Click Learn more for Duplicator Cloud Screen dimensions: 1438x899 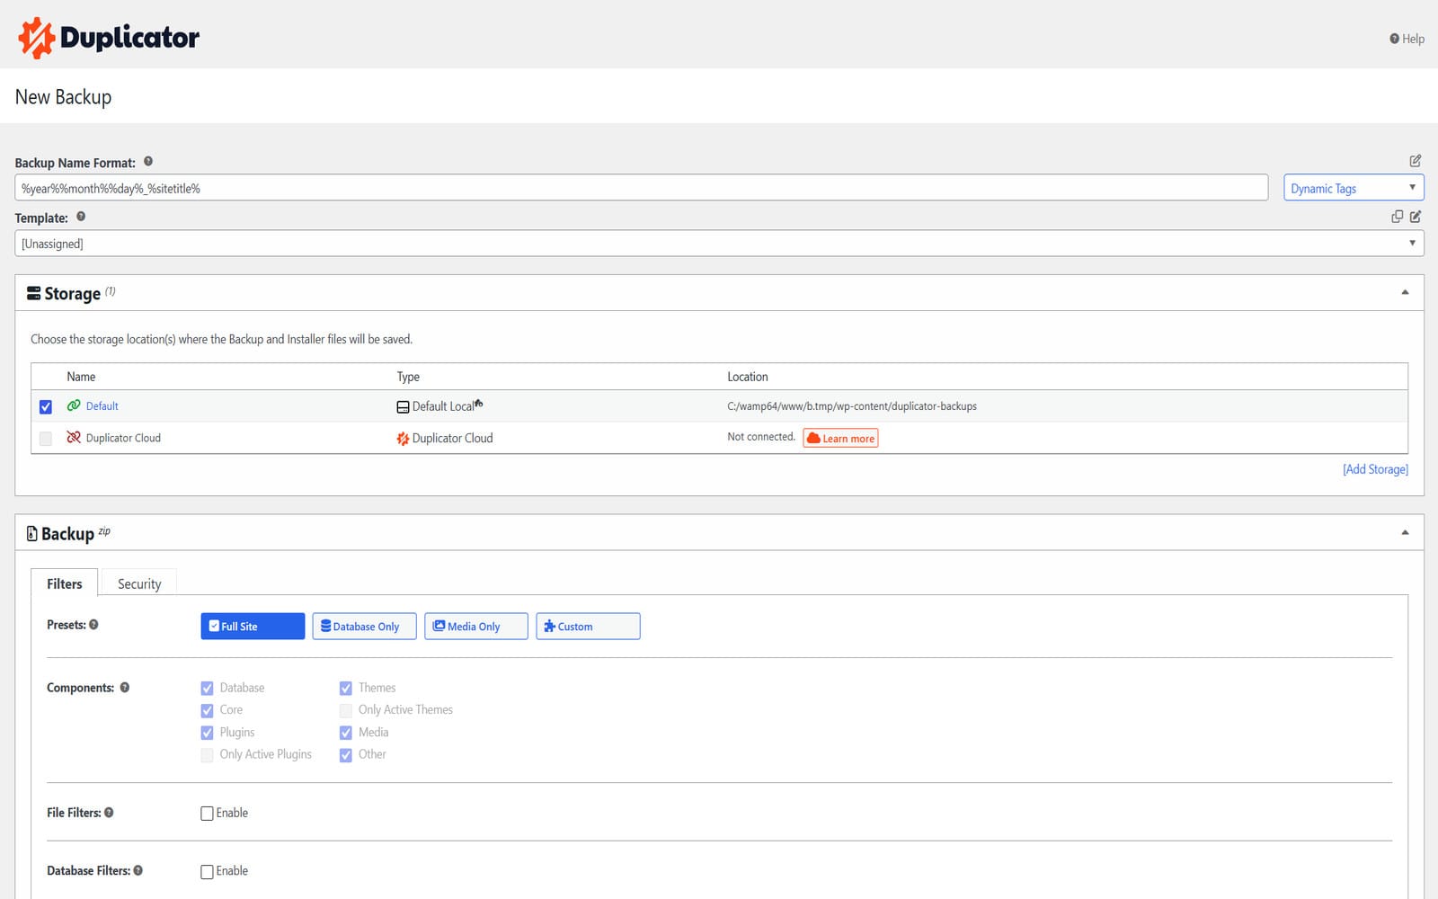click(x=840, y=439)
